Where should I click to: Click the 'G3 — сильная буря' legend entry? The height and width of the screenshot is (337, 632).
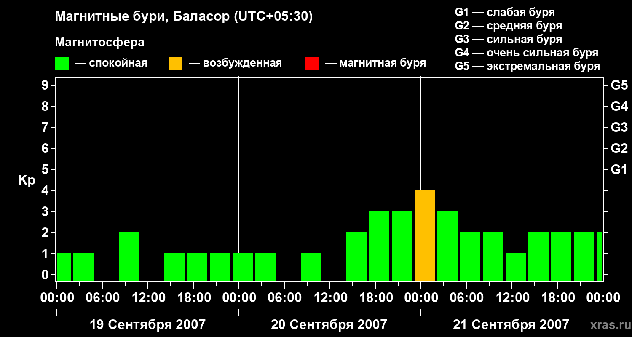508,39
